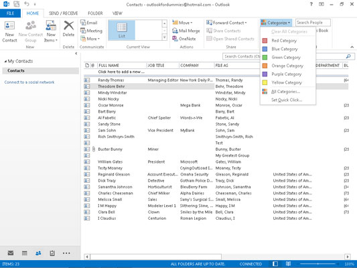Collapse the My Contacts group

tap(5, 61)
